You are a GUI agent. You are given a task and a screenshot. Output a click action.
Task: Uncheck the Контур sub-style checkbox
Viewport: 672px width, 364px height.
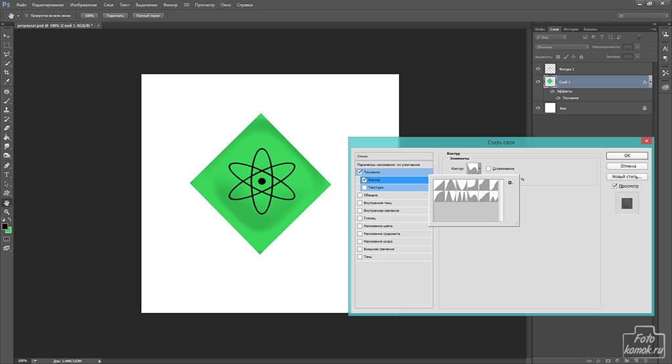point(364,180)
